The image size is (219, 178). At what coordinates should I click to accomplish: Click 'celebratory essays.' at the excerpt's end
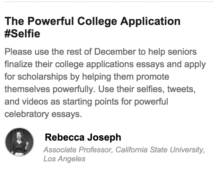tap(43, 114)
